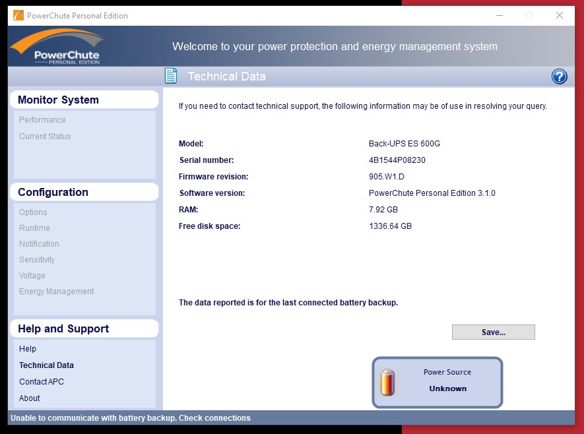Open the About page

[30, 398]
